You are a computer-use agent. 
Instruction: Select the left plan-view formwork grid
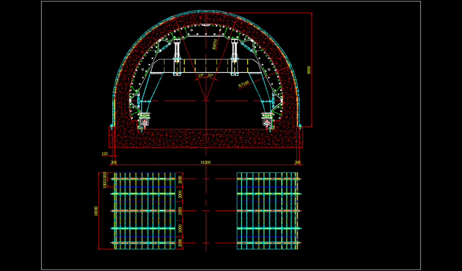click(x=144, y=210)
